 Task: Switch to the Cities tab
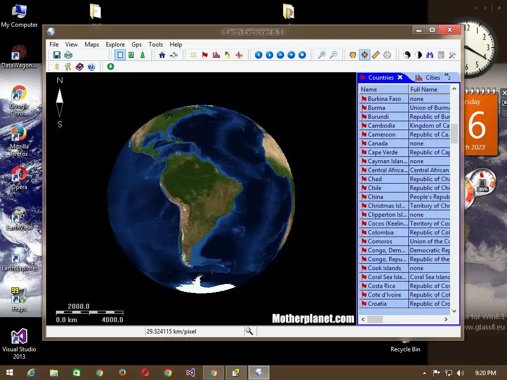click(427, 78)
